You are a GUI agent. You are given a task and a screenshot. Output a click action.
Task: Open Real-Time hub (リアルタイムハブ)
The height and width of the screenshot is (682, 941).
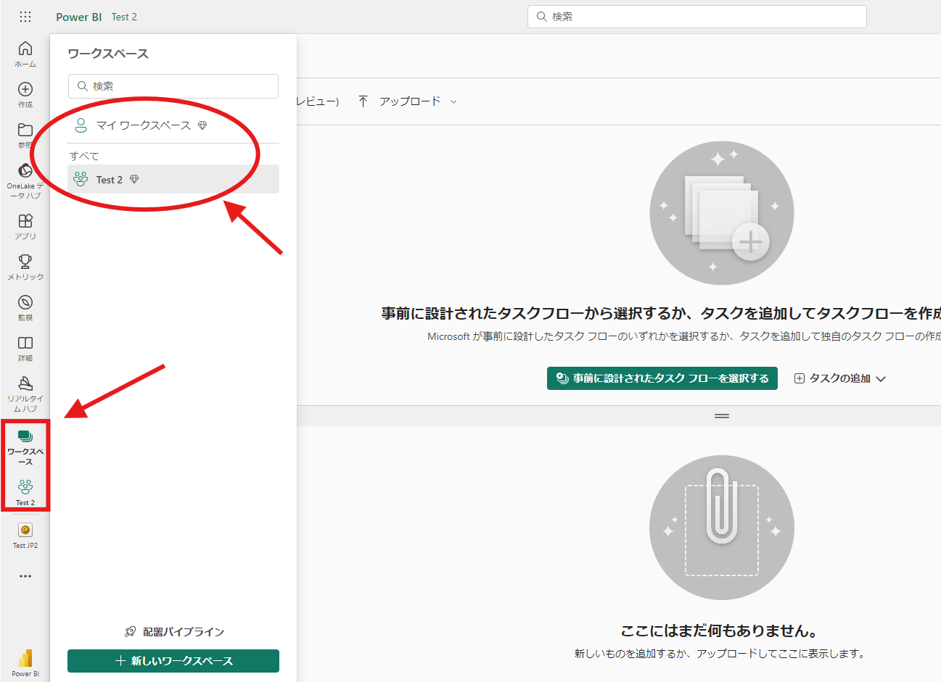point(25,394)
